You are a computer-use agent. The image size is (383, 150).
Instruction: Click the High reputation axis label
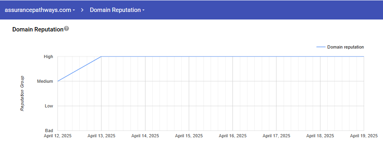click(48, 56)
